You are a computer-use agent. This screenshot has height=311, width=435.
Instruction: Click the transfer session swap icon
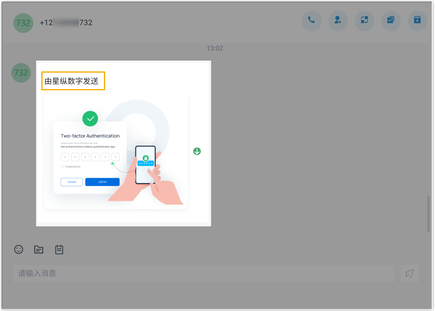point(364,20)
